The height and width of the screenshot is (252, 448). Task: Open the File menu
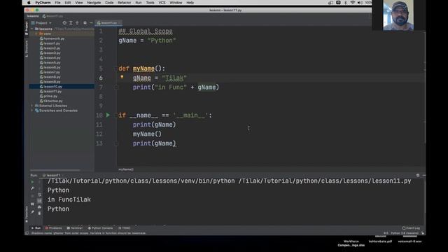(x=57, y=3)
